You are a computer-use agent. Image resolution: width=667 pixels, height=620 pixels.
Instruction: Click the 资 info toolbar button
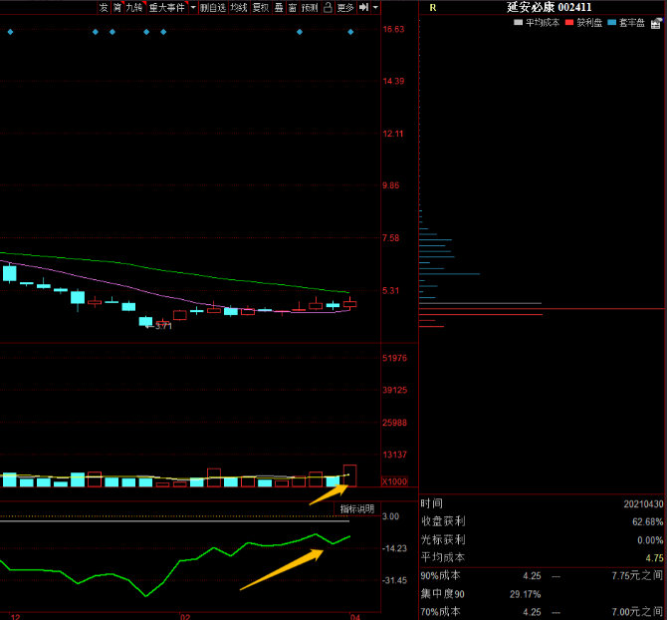point(117,7)
